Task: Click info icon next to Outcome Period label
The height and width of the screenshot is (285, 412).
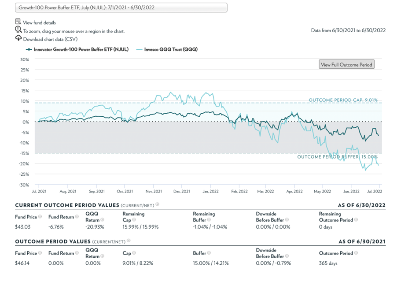Action: coord(356,253)
